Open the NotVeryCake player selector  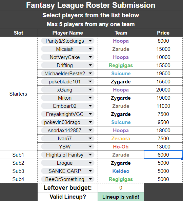pos(67,57)
